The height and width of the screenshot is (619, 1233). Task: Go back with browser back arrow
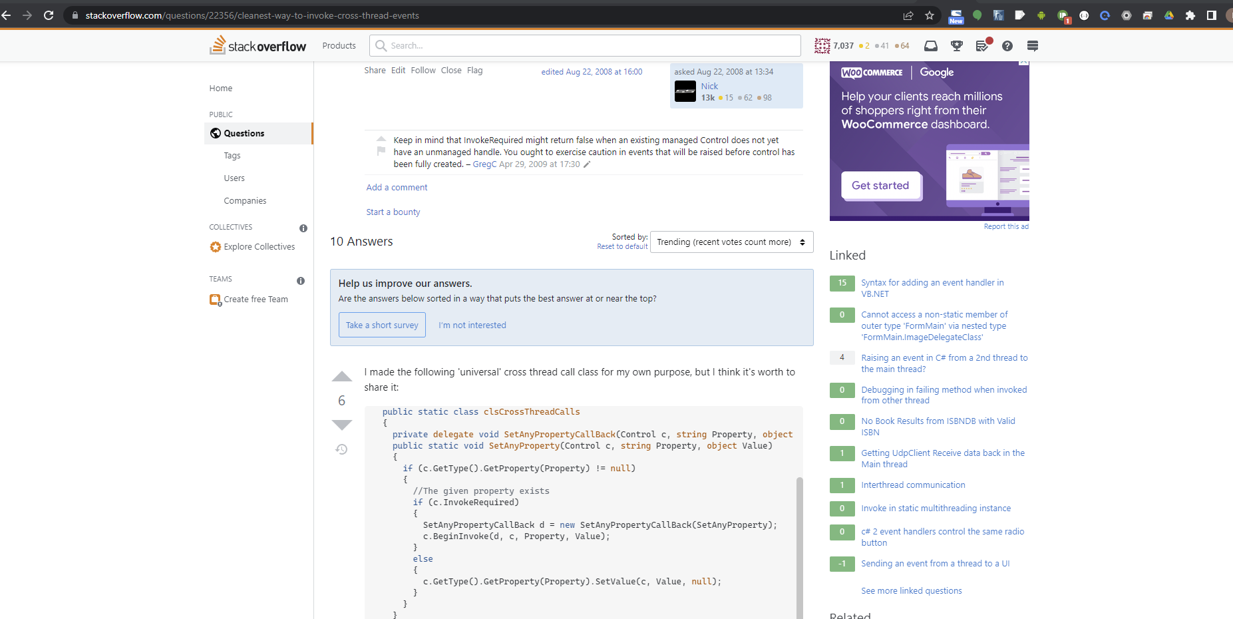(x=6, y=15)
